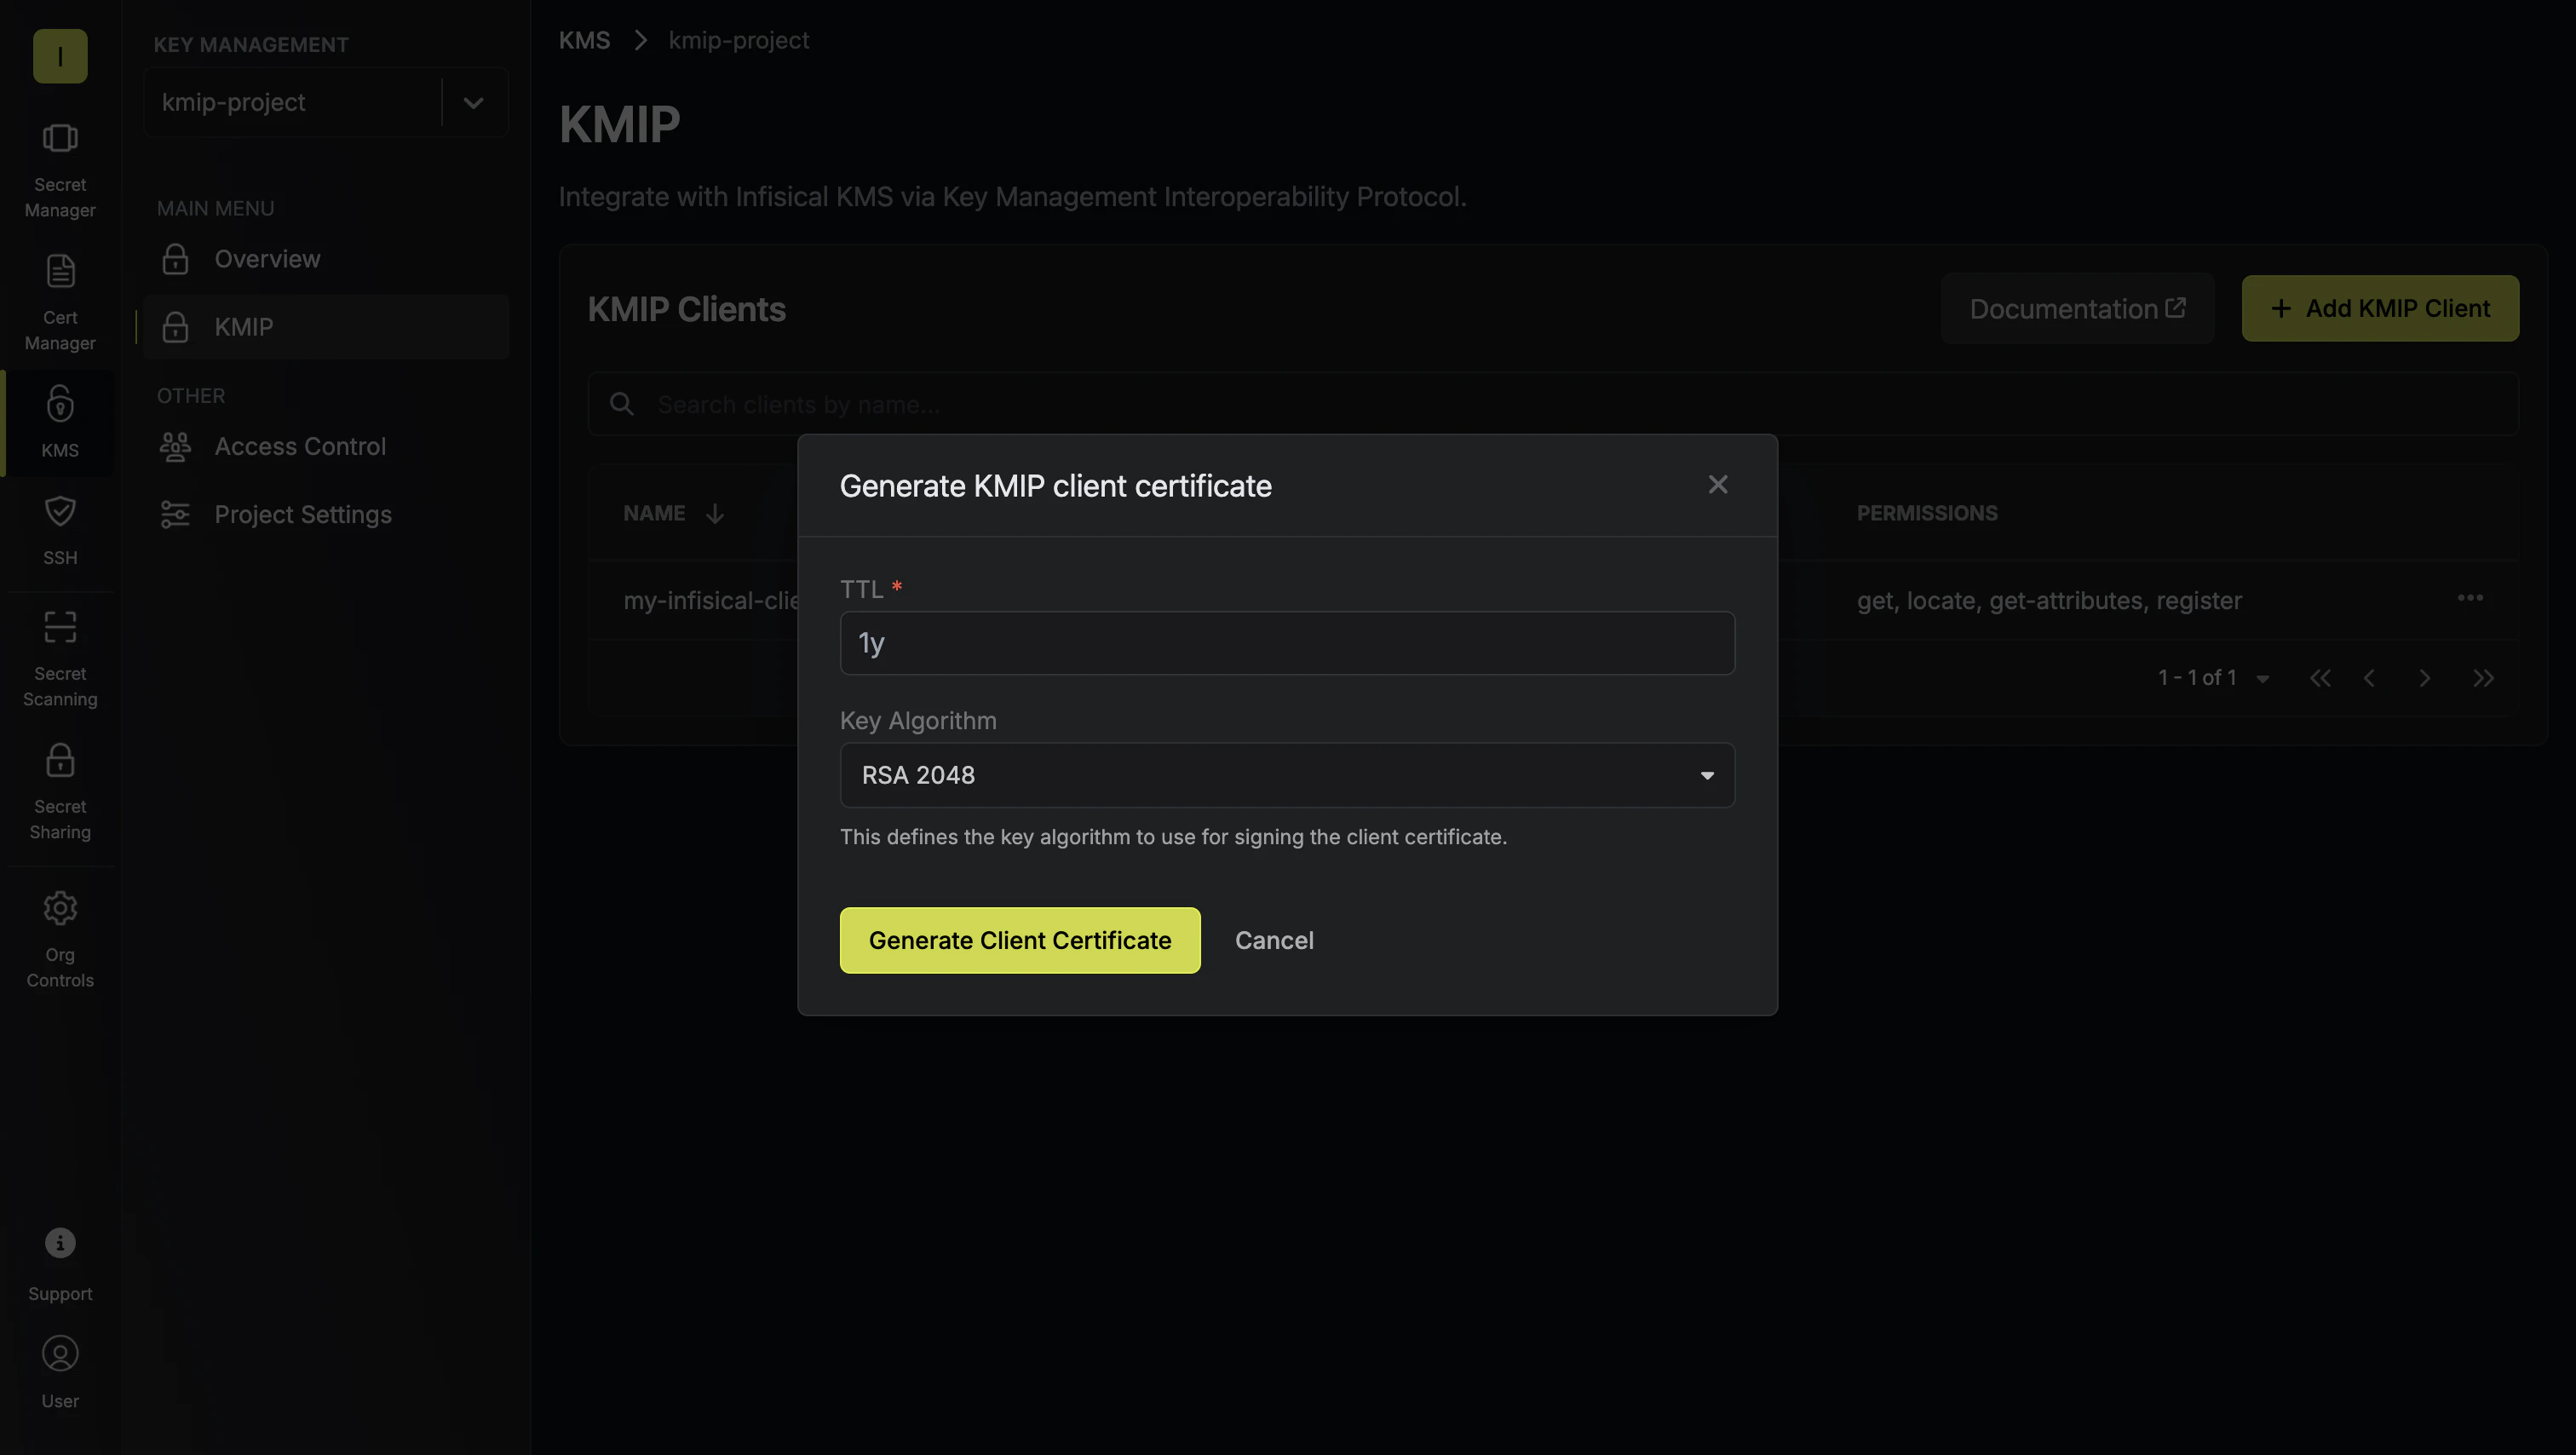
Task: Click my-infisical client name cell
Action: tap(710, 601)
